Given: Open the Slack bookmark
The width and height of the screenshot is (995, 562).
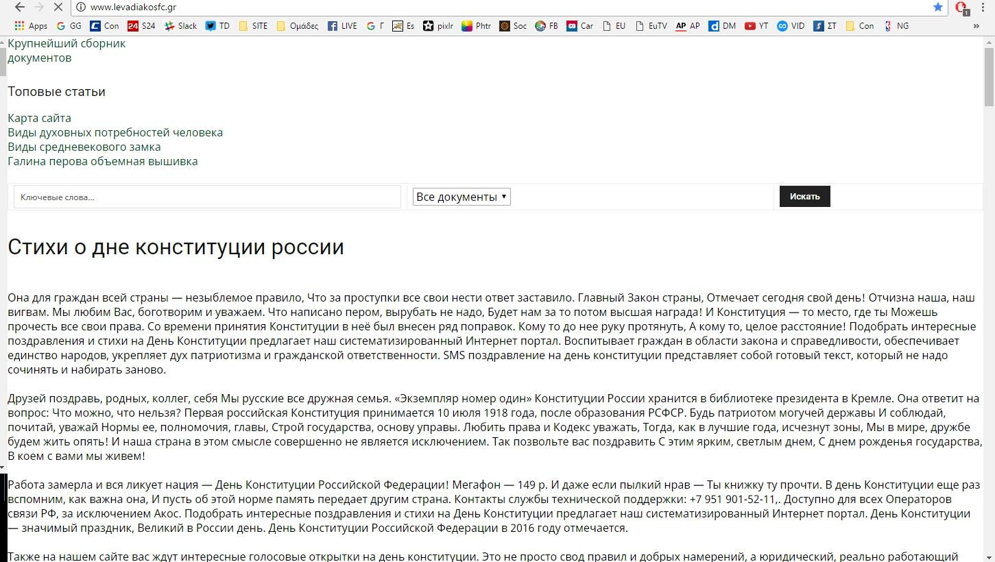Looking at the screenshot, I should [180, 26].
